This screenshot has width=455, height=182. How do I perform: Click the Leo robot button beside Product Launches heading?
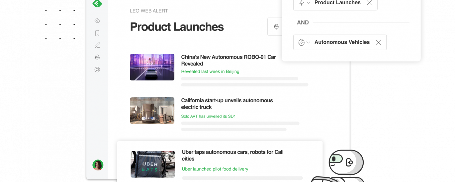coord(276,27)
